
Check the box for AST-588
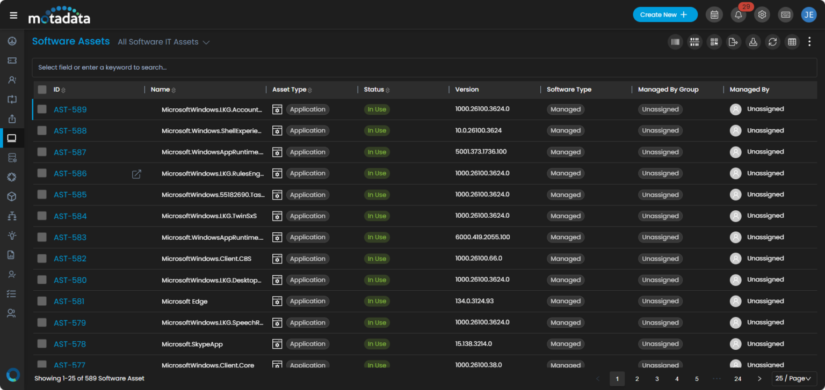[x=42, y=130]
